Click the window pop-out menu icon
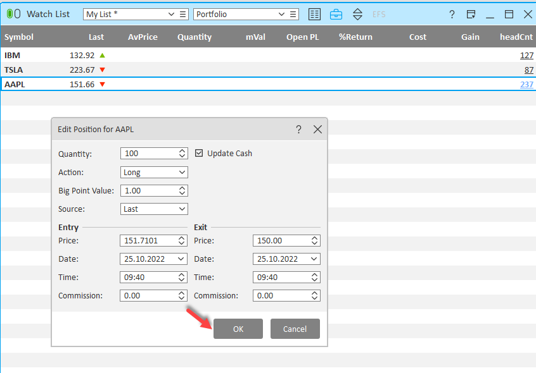The image size is (536, 373). (471, 15)
